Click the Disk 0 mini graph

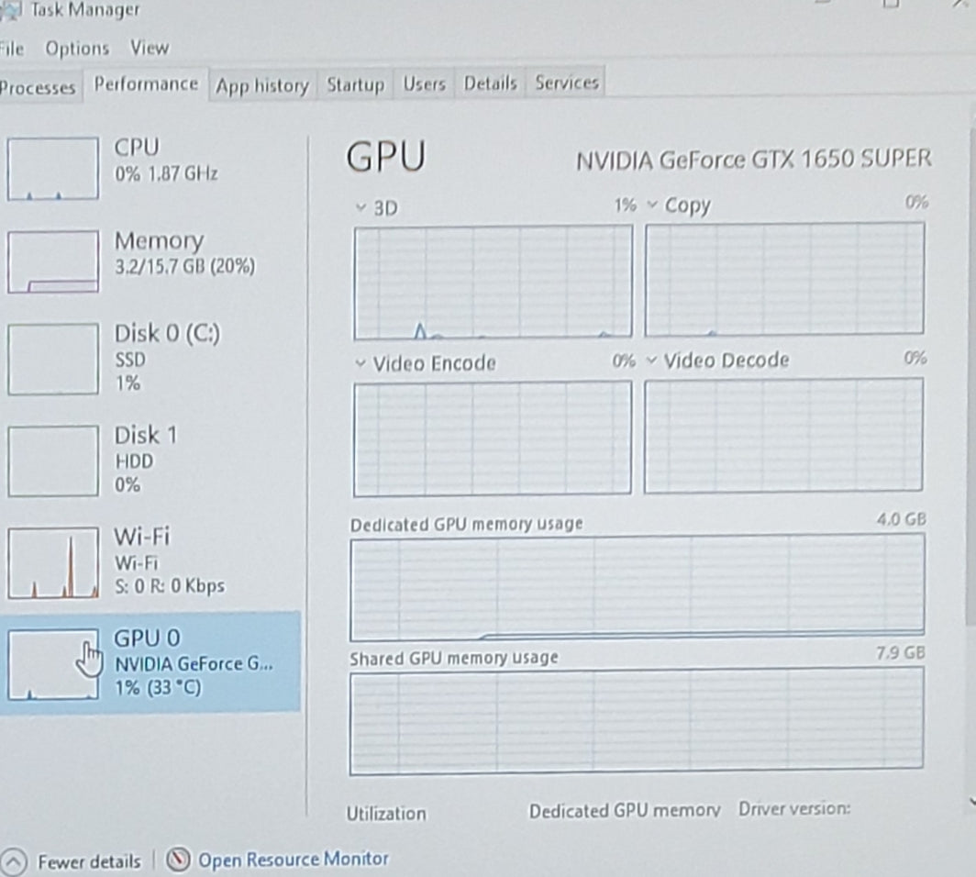[53, 359]
